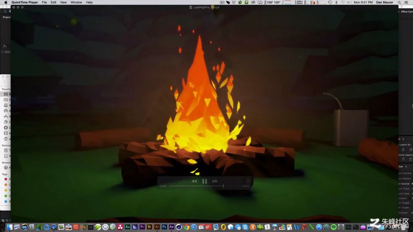Open Google Chrome from the dock
Image resolution: width=413 pixels, height=232 pixels.
coord(186,227)
